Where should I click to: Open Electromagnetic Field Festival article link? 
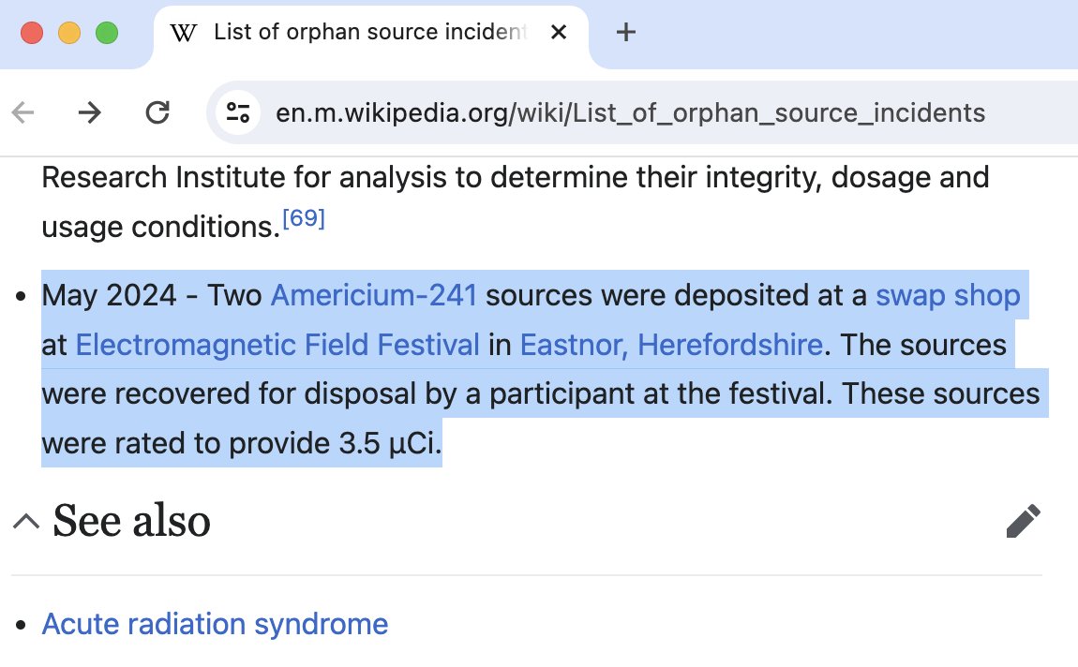click(277, 345)
